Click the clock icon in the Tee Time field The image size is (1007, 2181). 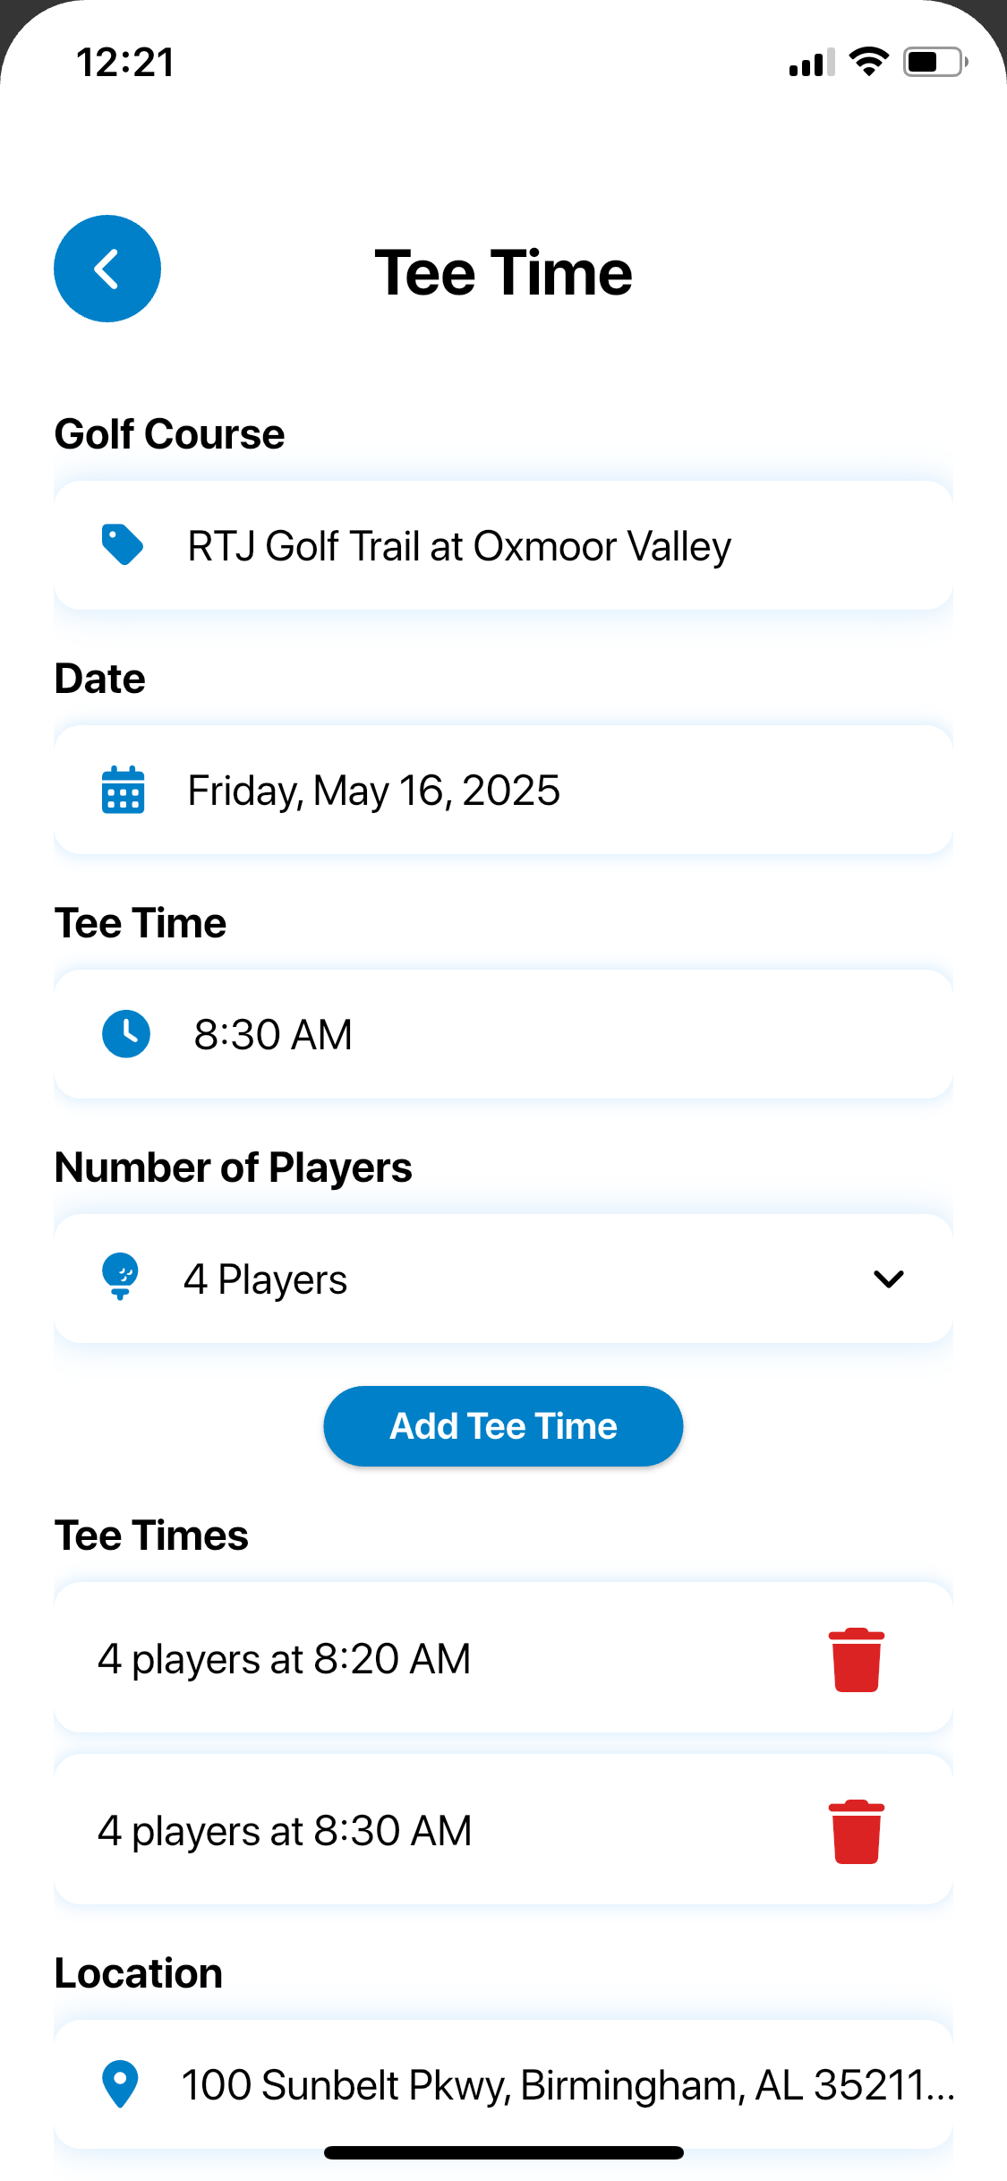click(x=125, y=1033)
